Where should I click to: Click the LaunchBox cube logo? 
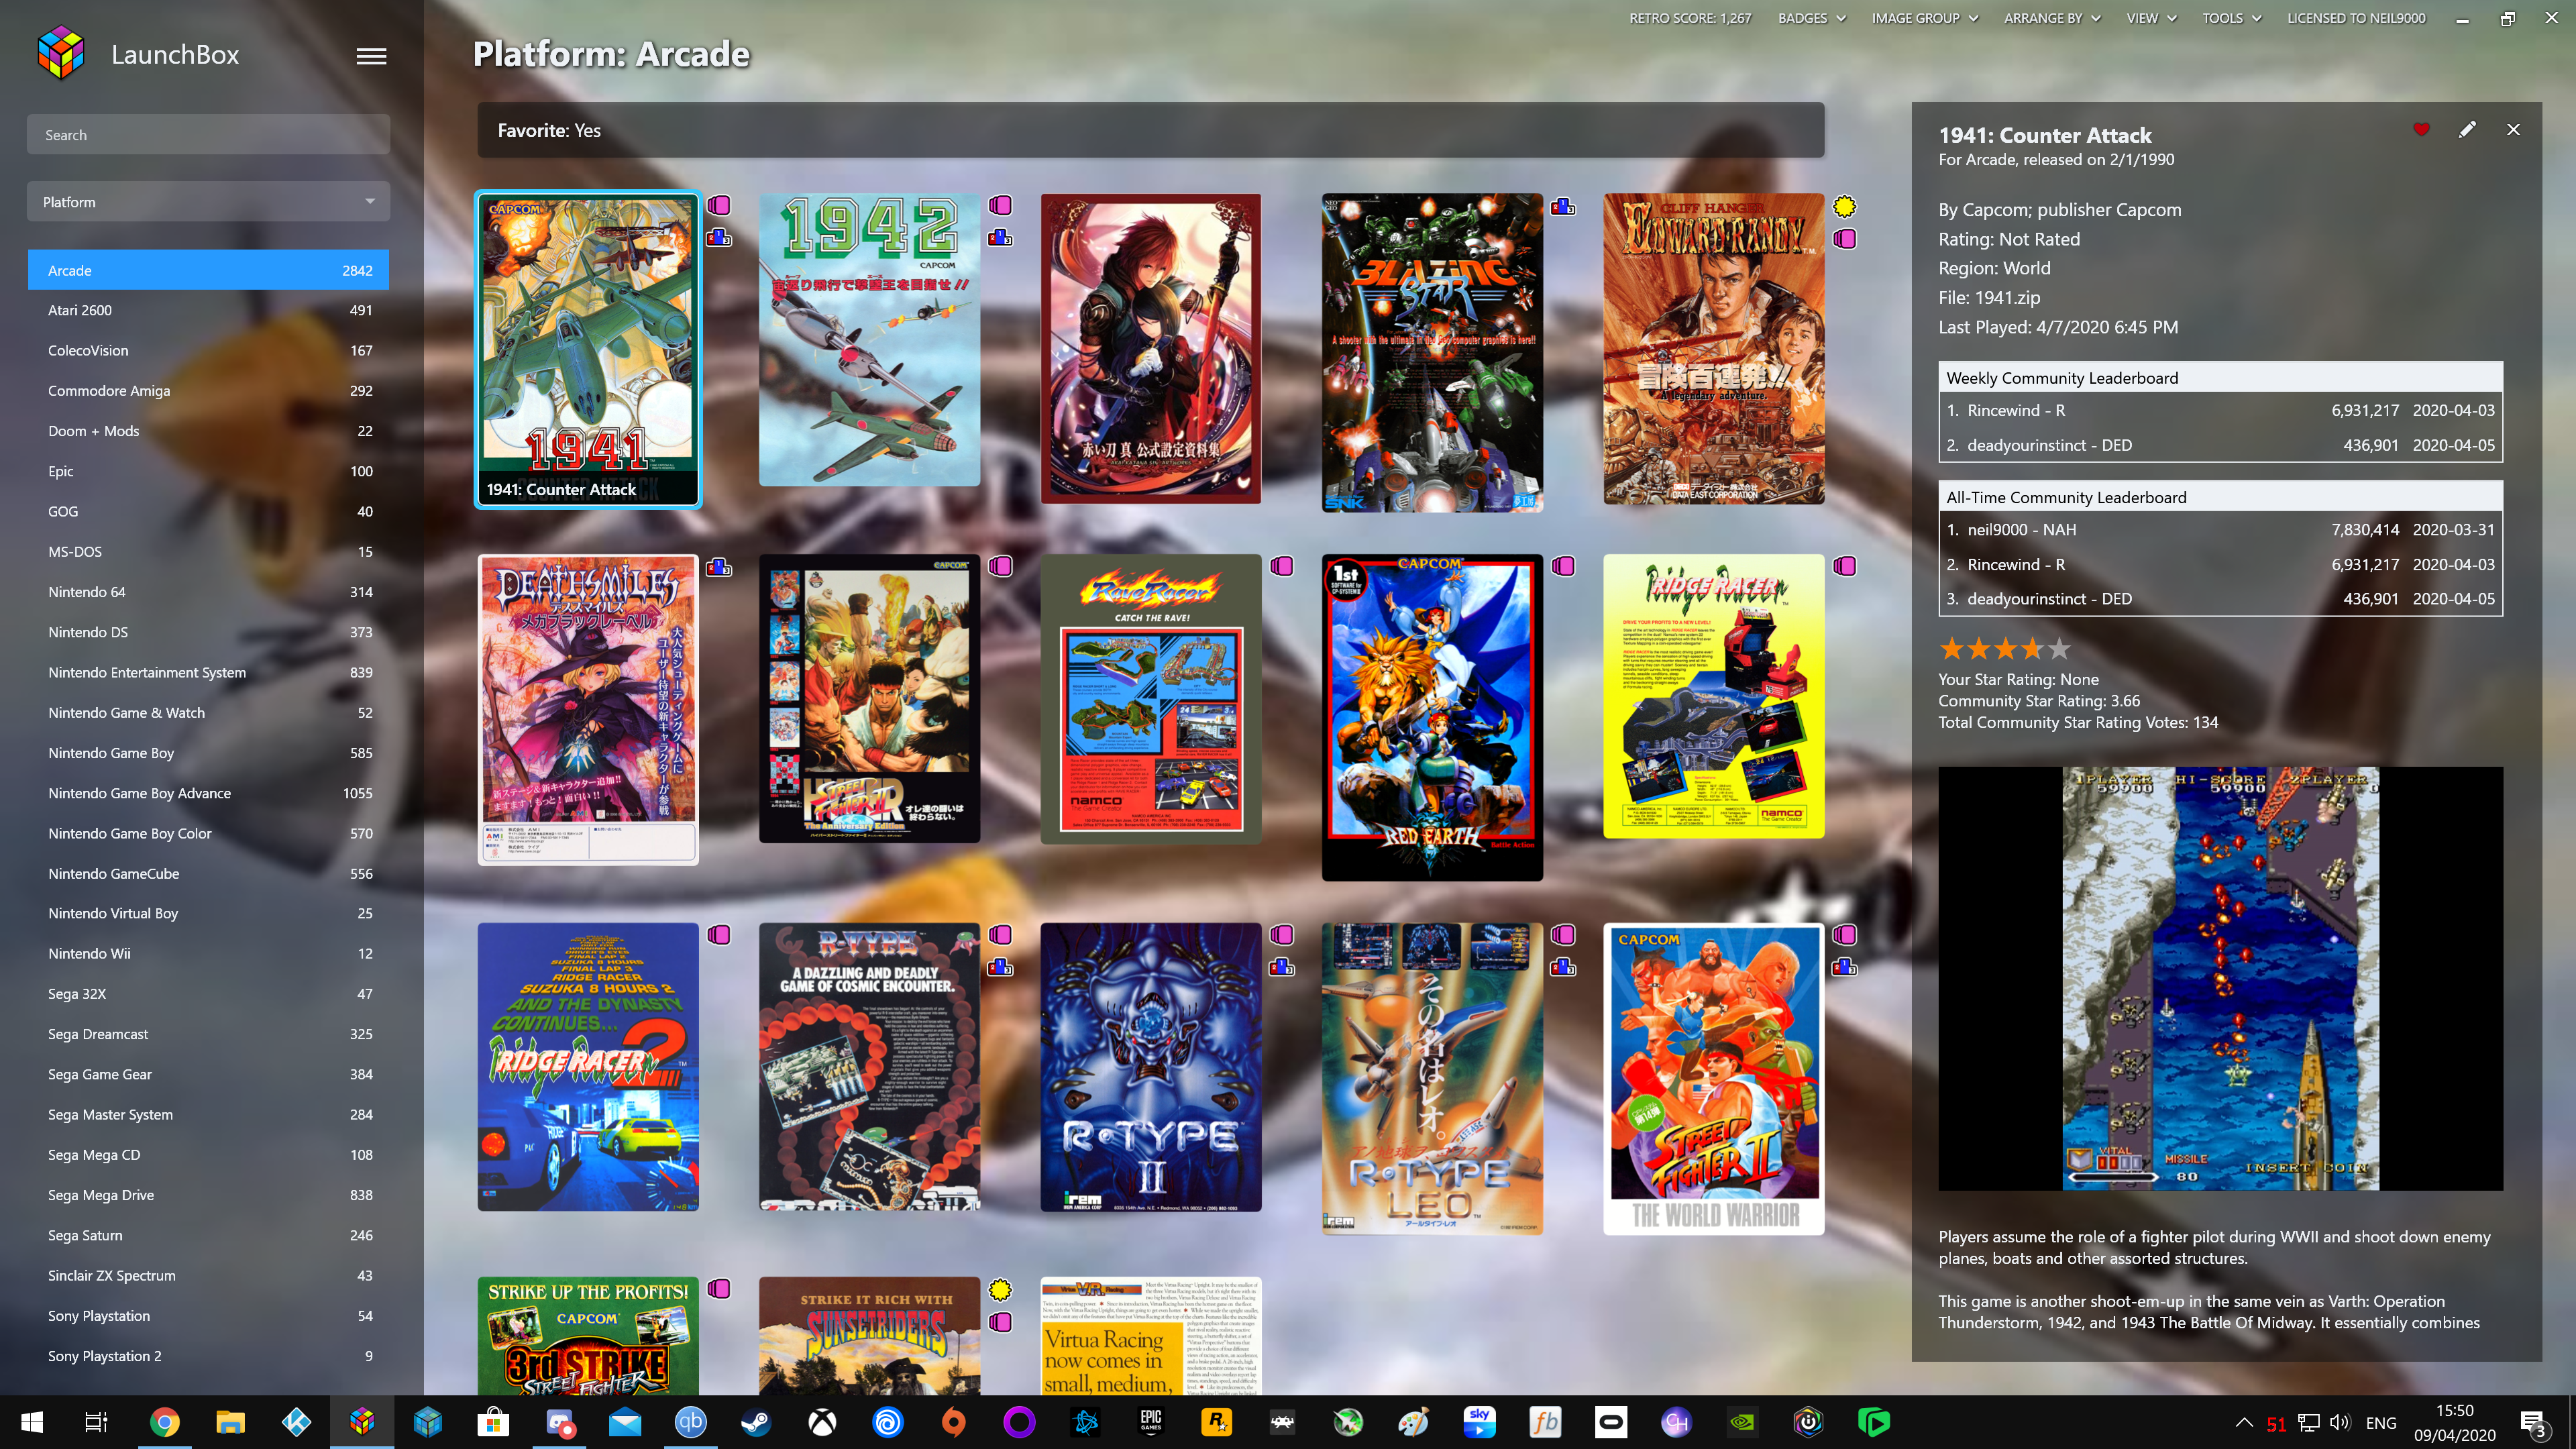61,54
